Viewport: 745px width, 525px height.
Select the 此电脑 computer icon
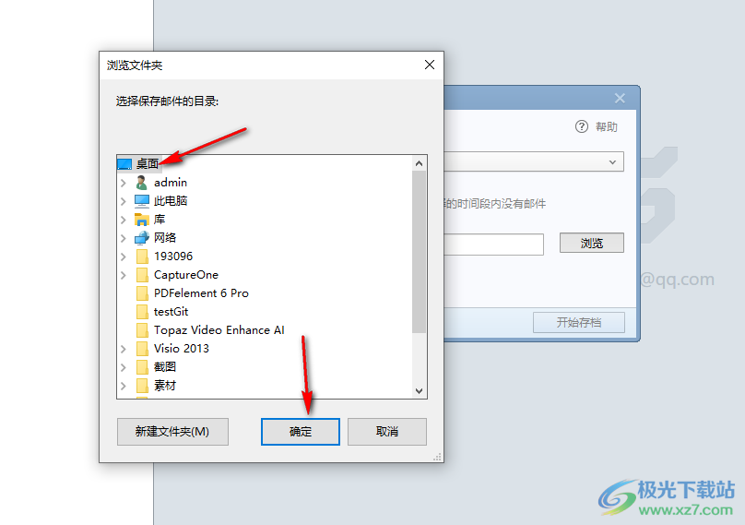coord(142,201)
